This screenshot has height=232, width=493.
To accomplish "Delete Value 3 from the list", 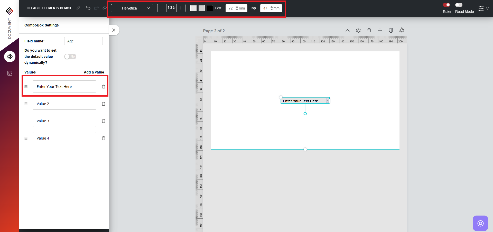I will [104, 121].
